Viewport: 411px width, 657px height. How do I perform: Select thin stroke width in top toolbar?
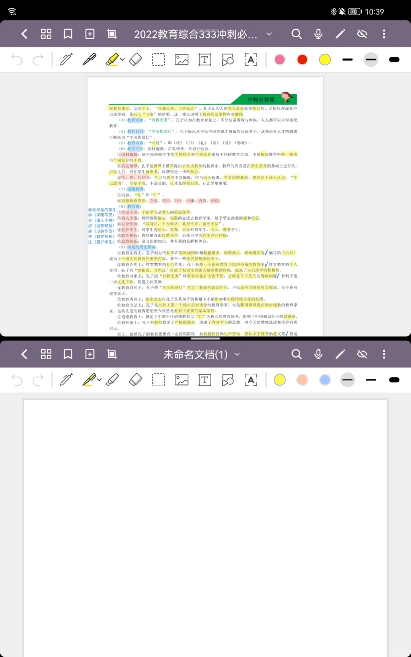[x=347, y=60]
